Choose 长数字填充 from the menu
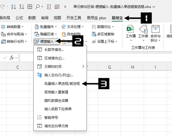The height and width of the screenshot is (136, 172). pyautogui.click(x=60, y=50)
